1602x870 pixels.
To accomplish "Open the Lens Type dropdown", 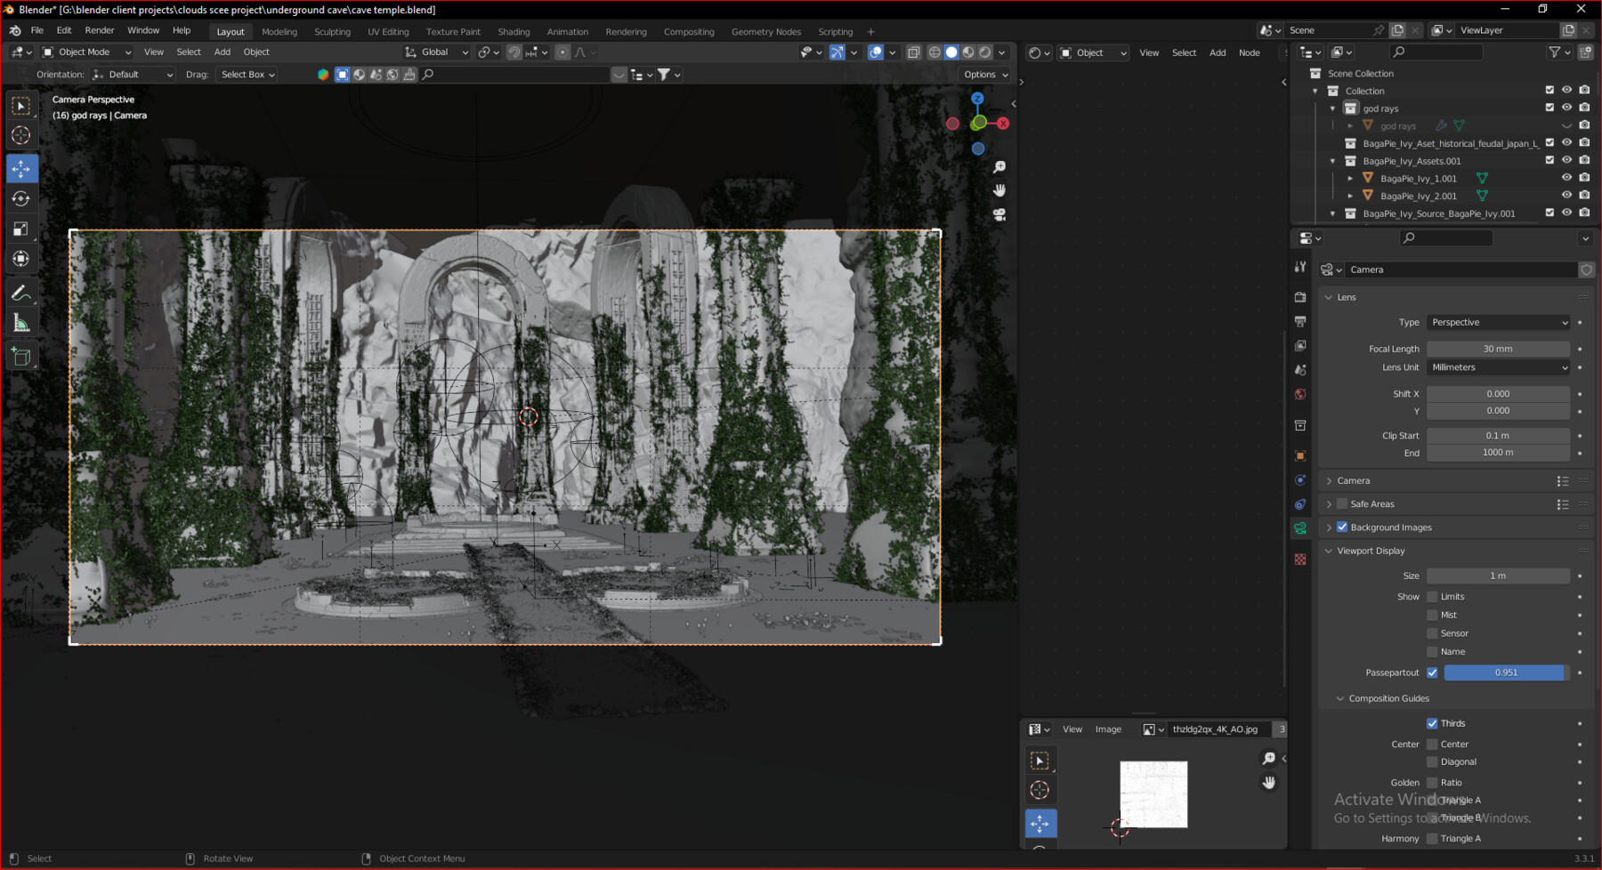I will point(1498,322).
